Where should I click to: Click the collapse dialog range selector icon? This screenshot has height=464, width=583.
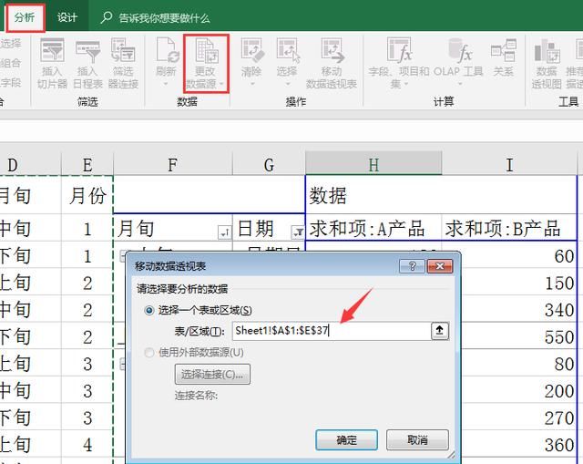tap(440, 331)
